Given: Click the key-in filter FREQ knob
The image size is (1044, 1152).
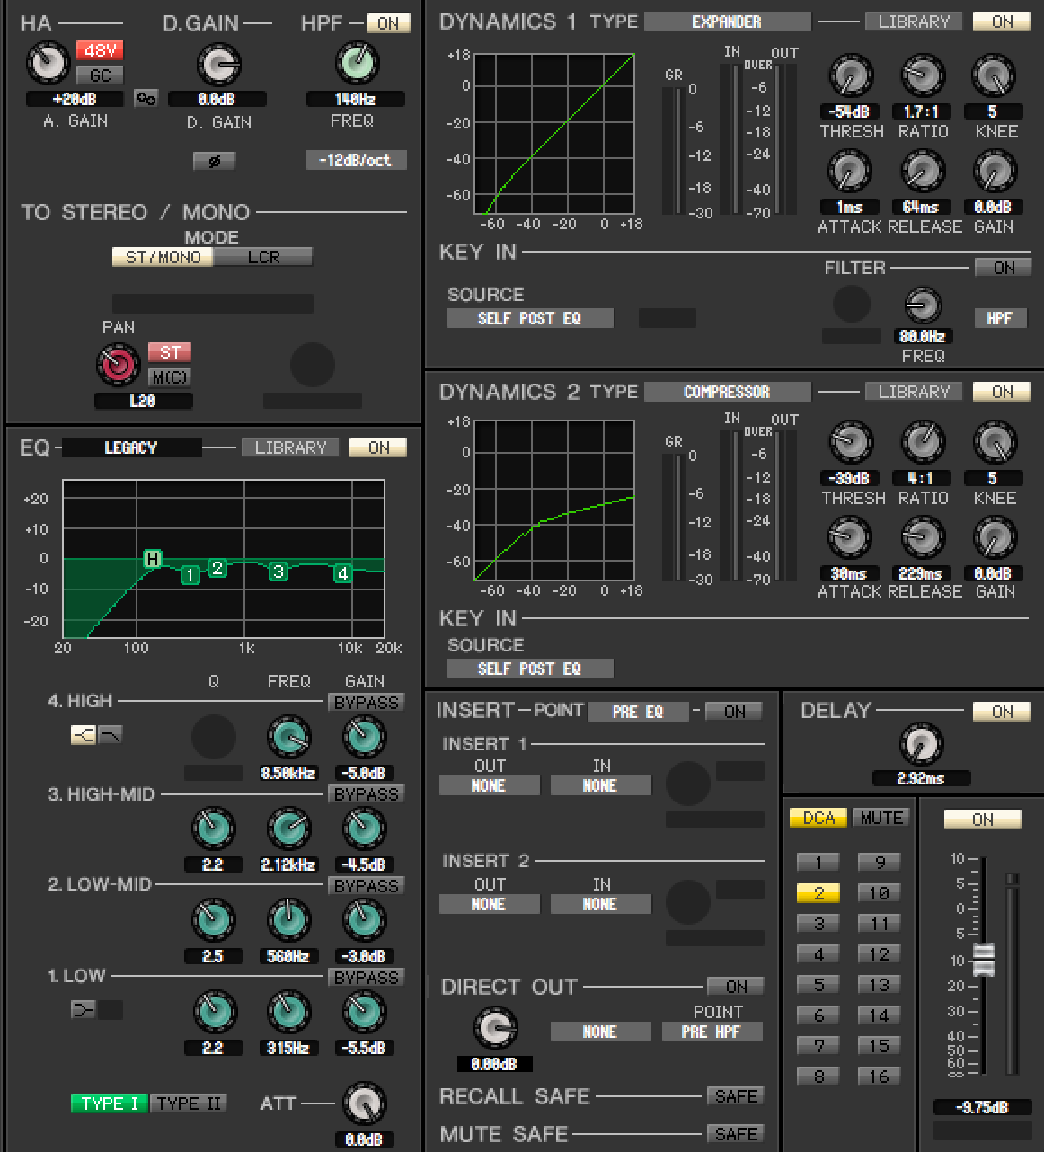Looking at the screenshot, I should coord(922,306).
